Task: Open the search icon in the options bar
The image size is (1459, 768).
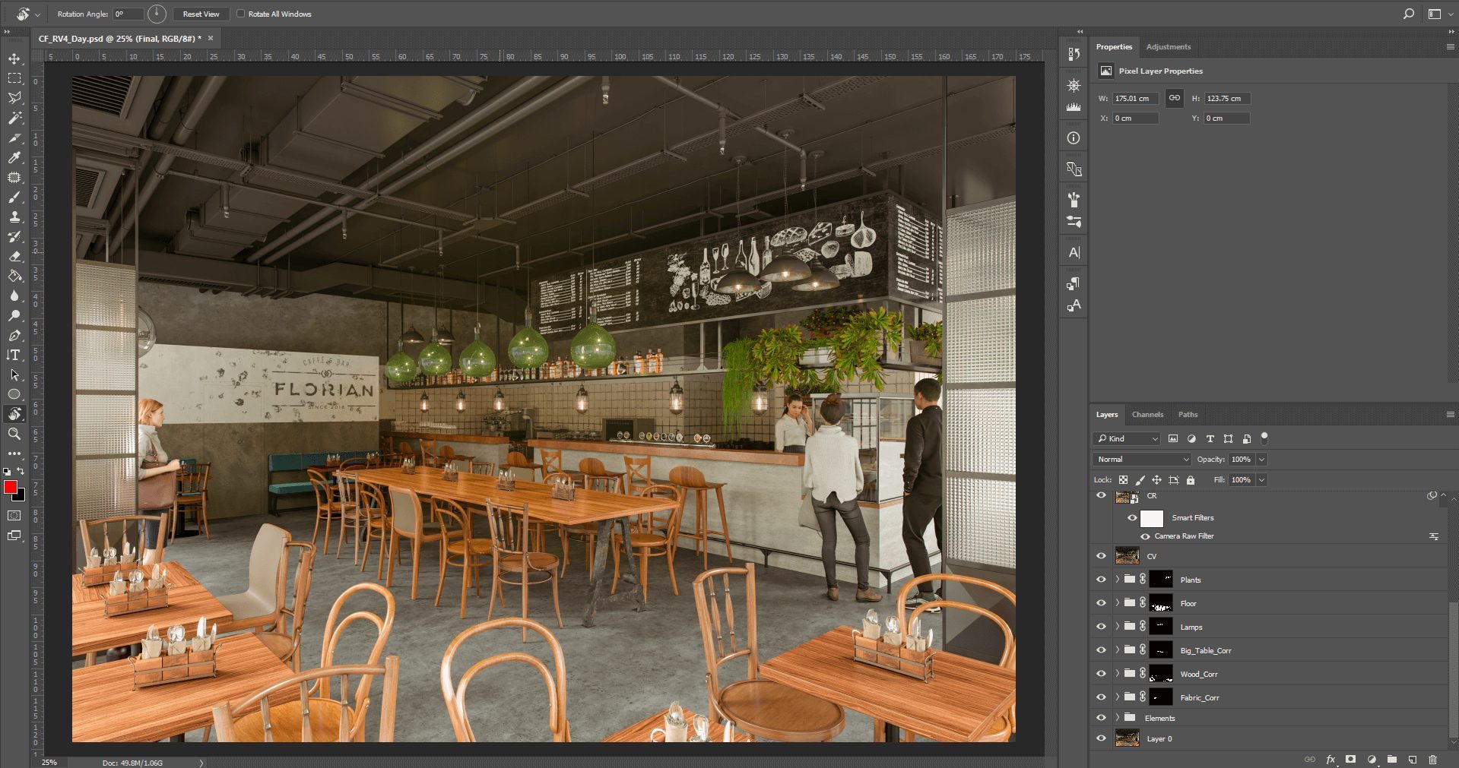Action: point(1409,14)
